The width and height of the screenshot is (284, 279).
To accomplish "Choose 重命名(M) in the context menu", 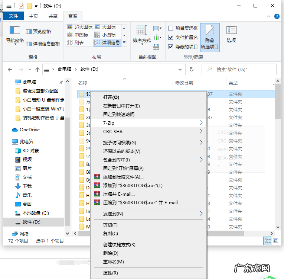I will pyautogui.click(x=148, y=262).
